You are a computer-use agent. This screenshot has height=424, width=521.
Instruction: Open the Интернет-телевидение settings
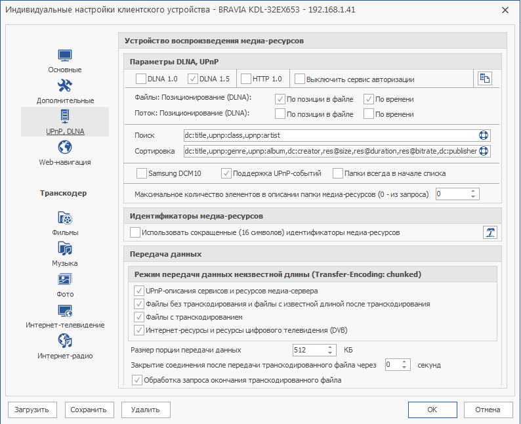tap(65, 311)
